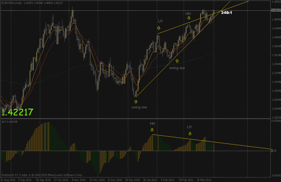Click the 30 Dec 2010 date label
281x182 pixels.
(133, 180)
